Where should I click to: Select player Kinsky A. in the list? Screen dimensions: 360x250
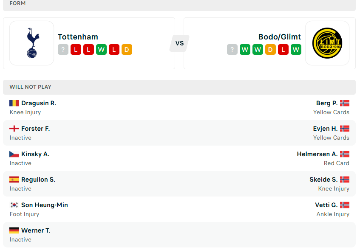(35, 154)
